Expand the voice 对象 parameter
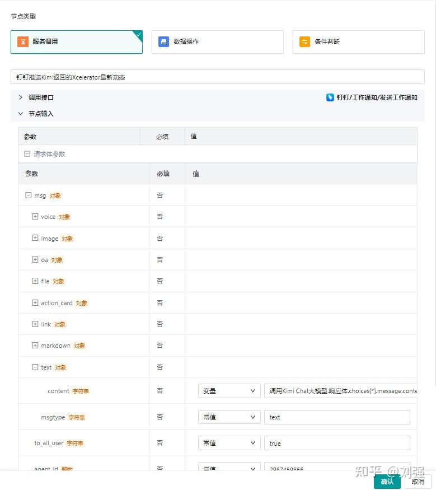The width and height of the screenshot is (436, 490). point(35,216)
